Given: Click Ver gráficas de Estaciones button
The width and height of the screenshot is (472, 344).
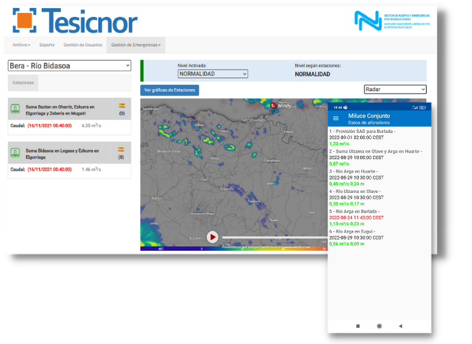Looking at the screenshot, I should click(169, 90).
